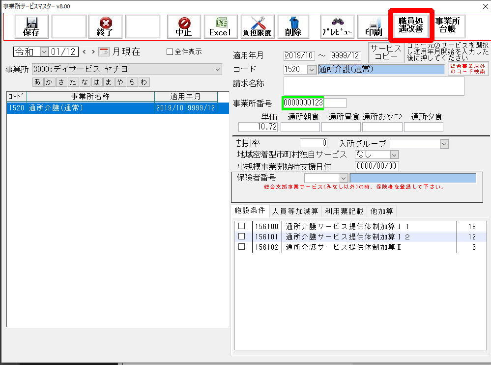This screenshot has height=365, width=491.
Task: Click the 保存 (Save) floppy disk icon
Action: (x=31, y=26)
